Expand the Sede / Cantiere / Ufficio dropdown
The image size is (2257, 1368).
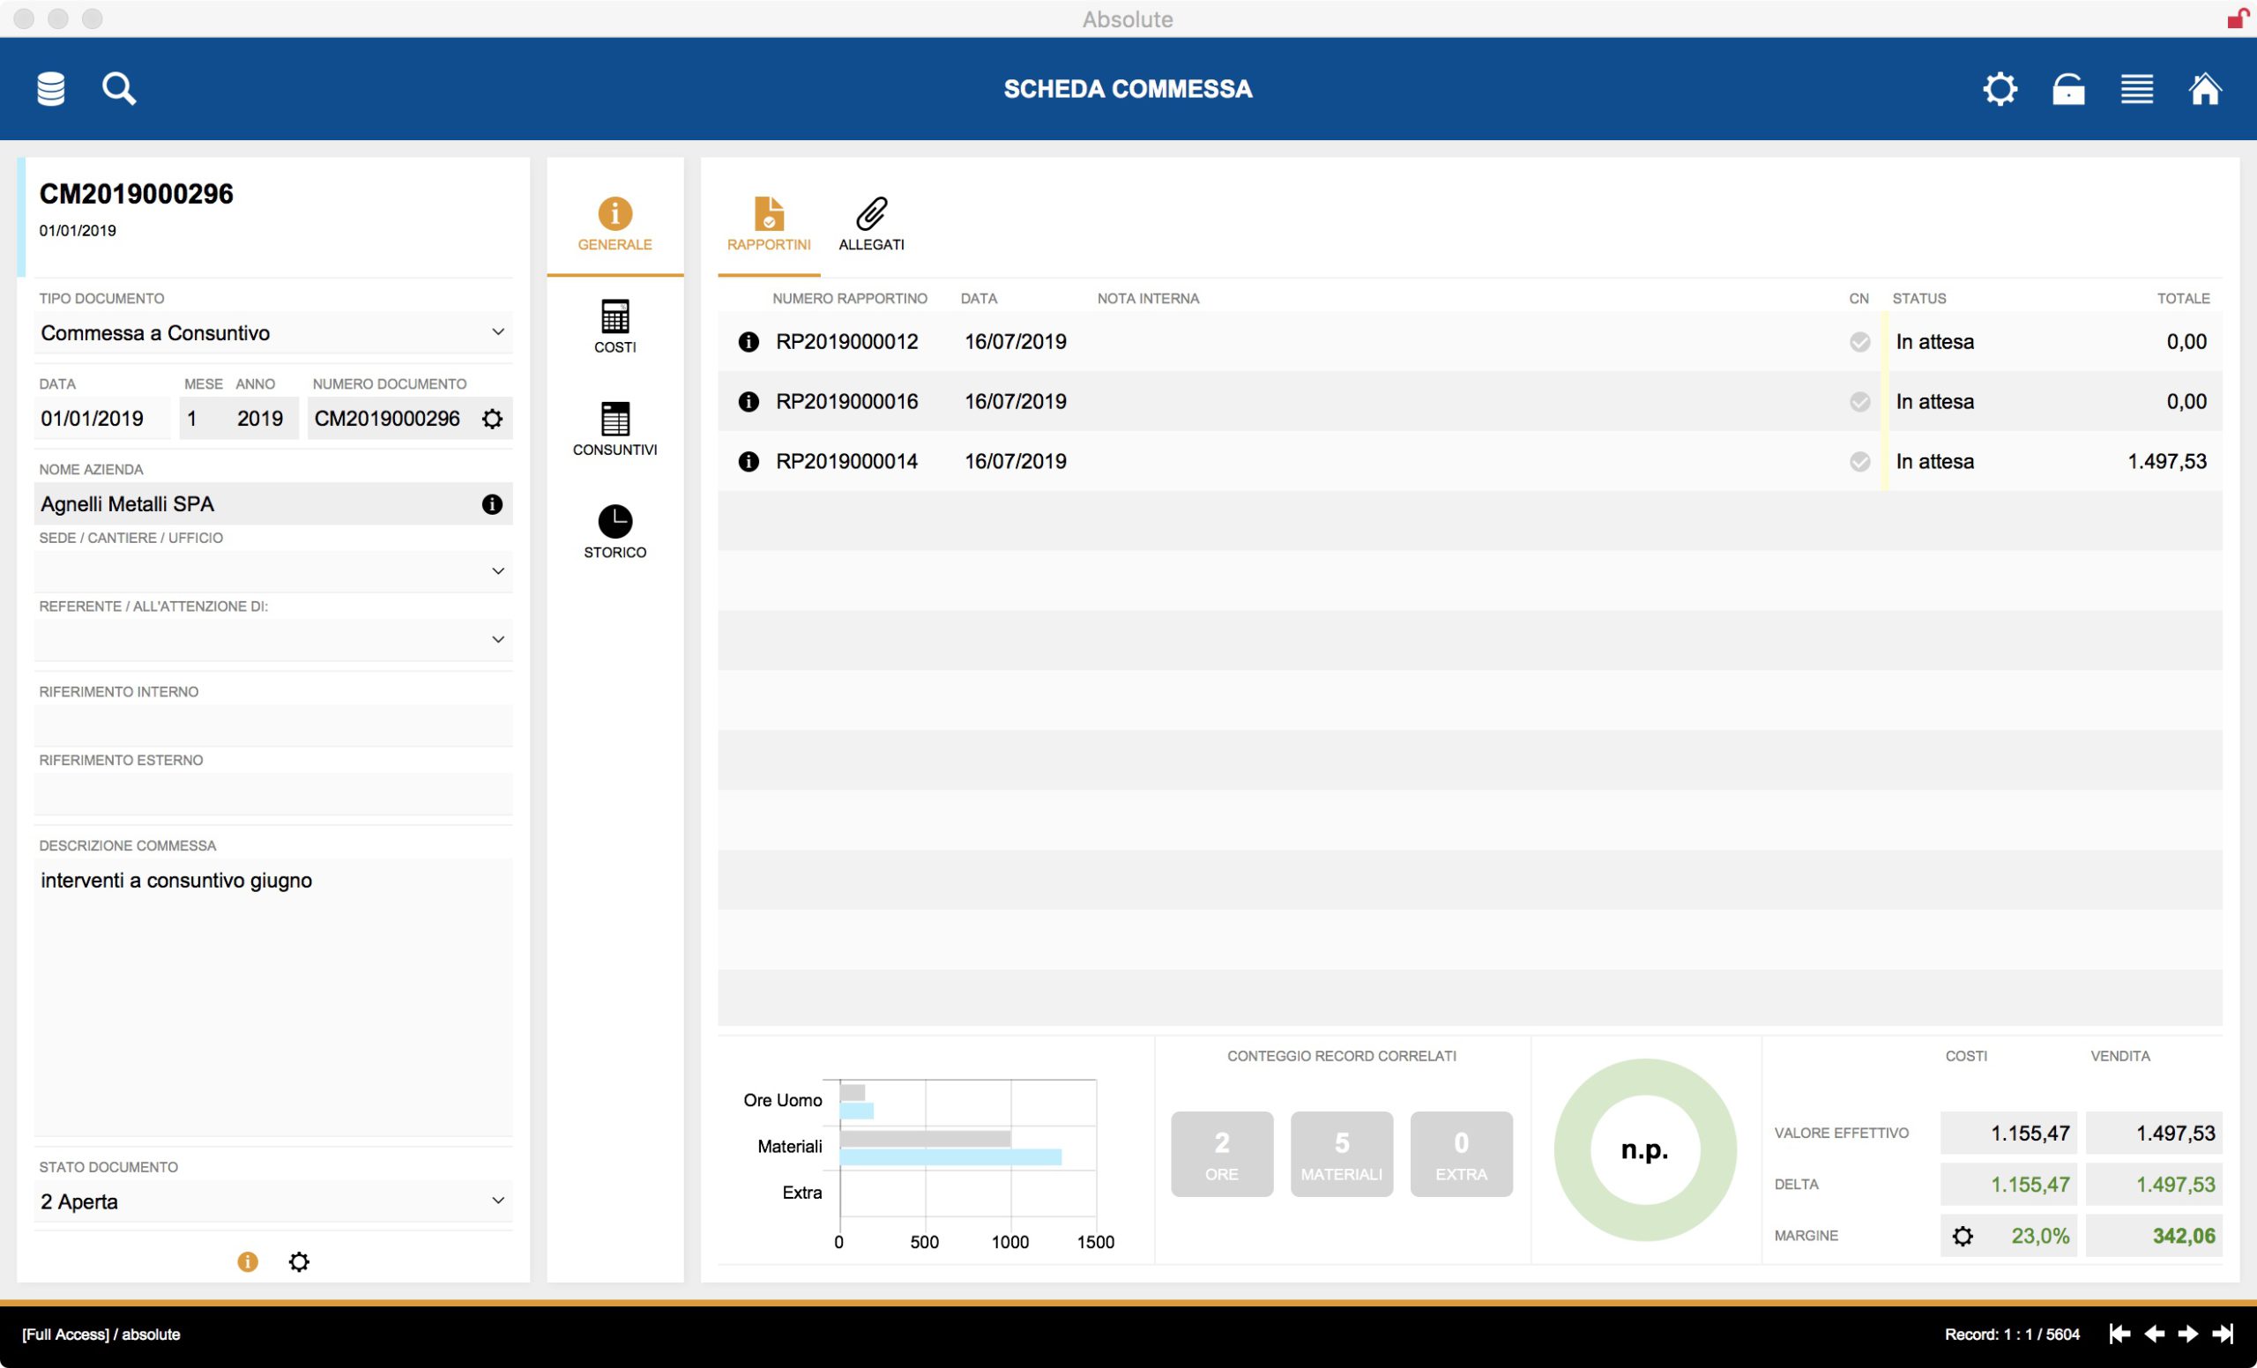pyautogui.click(x=497, y=570)
